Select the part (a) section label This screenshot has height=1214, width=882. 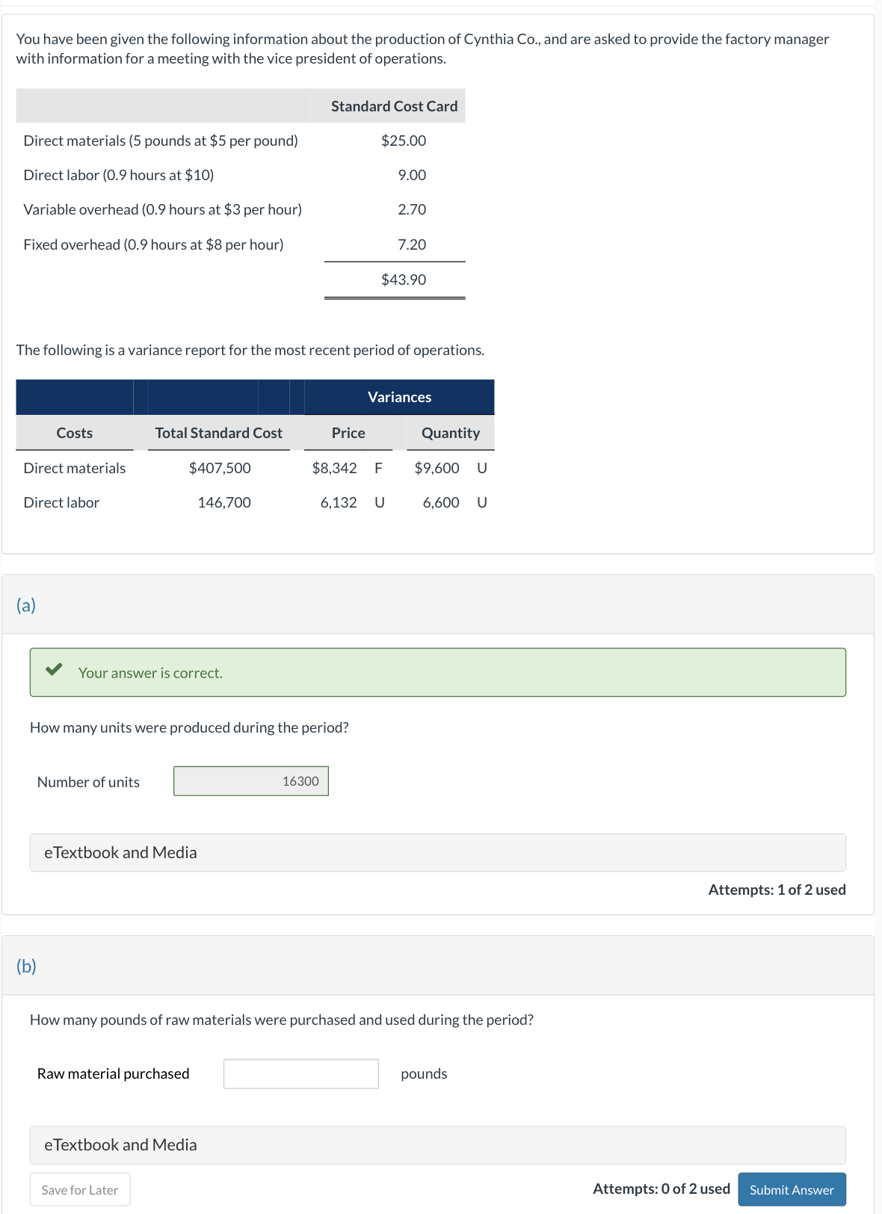point(26,605)
